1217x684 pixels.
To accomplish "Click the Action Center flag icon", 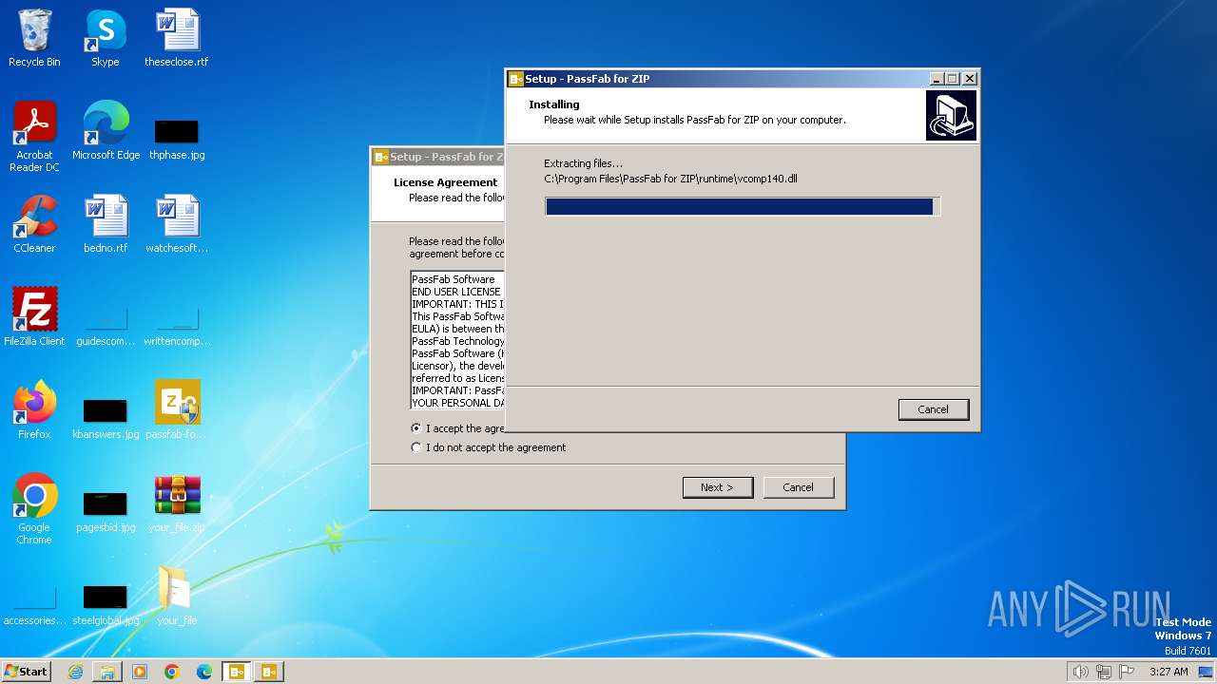I will tap(1127, 672).
